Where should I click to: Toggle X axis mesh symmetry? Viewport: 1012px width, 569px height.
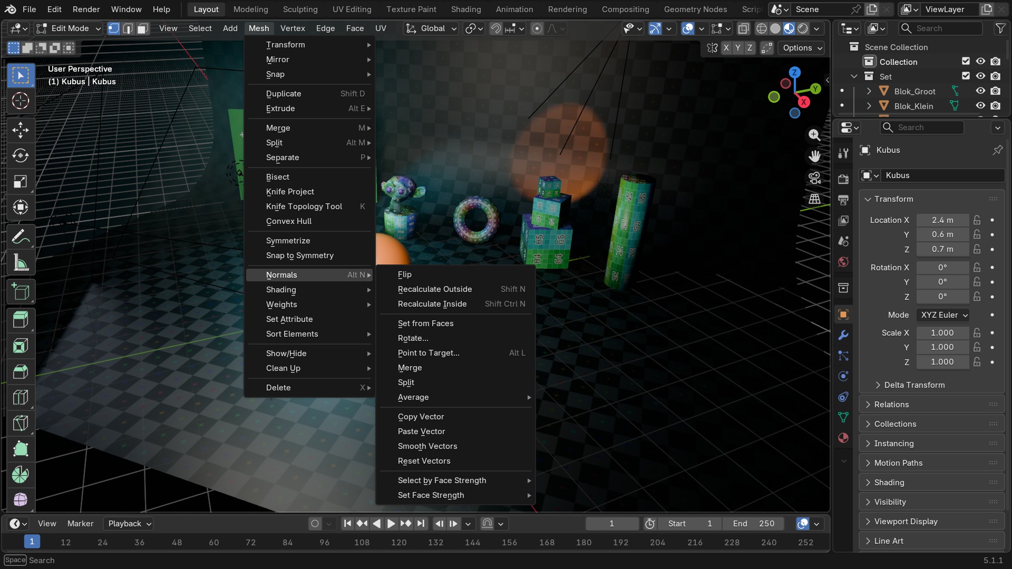[x=726, y=48]
